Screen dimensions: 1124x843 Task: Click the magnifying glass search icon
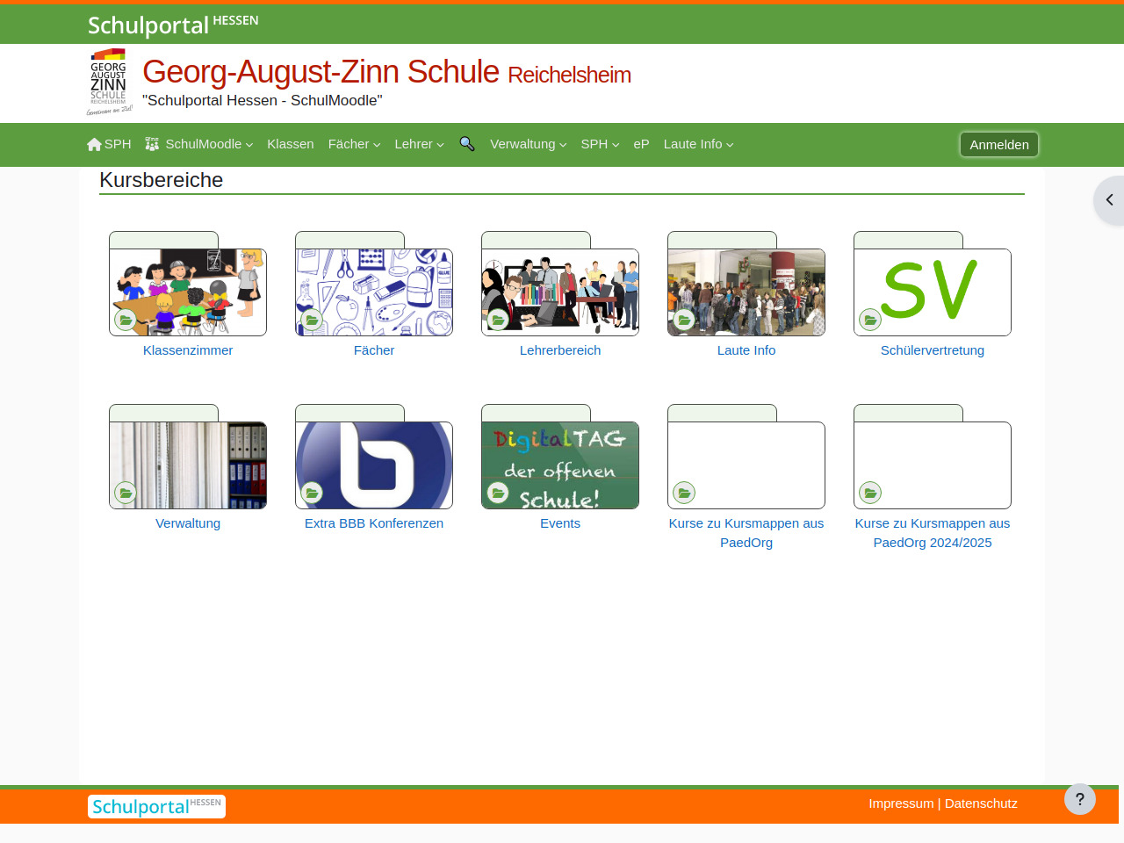click(x=467, y=144)
